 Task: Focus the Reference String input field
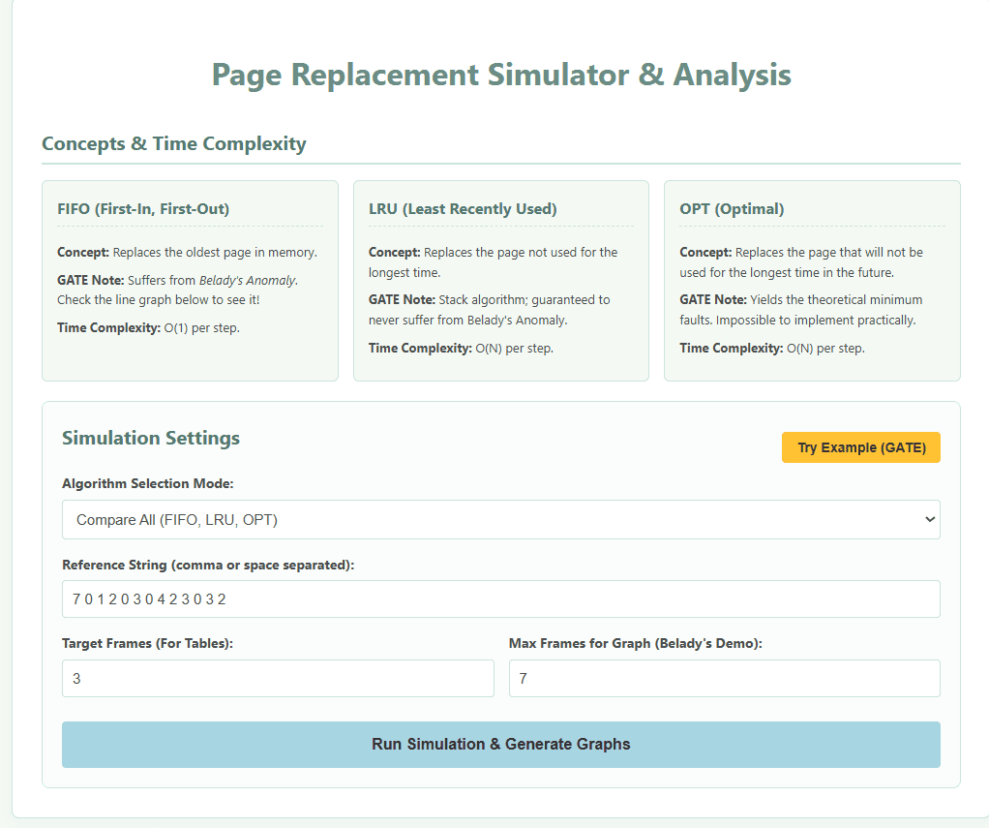501,598
